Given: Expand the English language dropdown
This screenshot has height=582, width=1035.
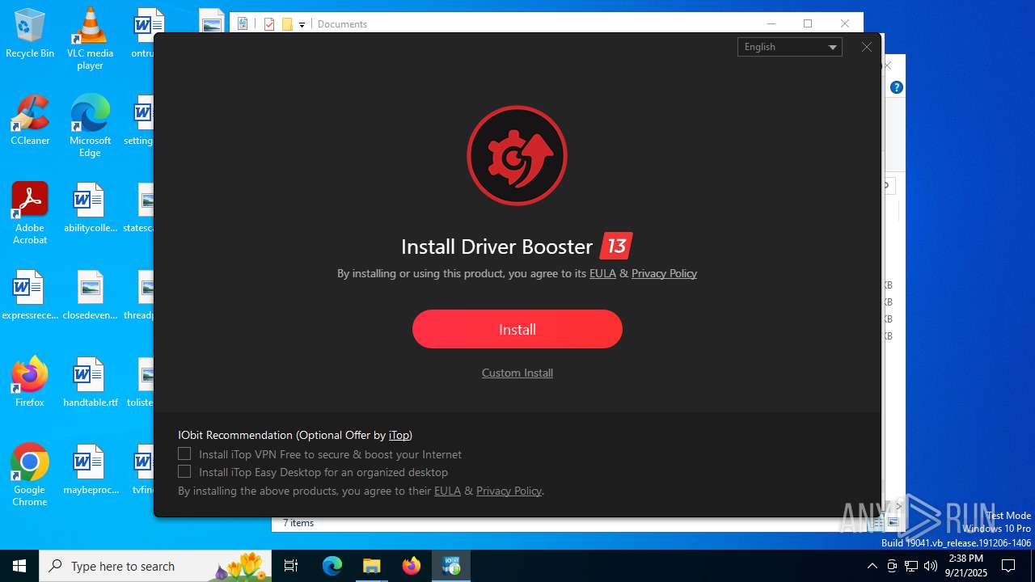Looking at the screenshot, I should pyautogui.click(x=789, y=47).
